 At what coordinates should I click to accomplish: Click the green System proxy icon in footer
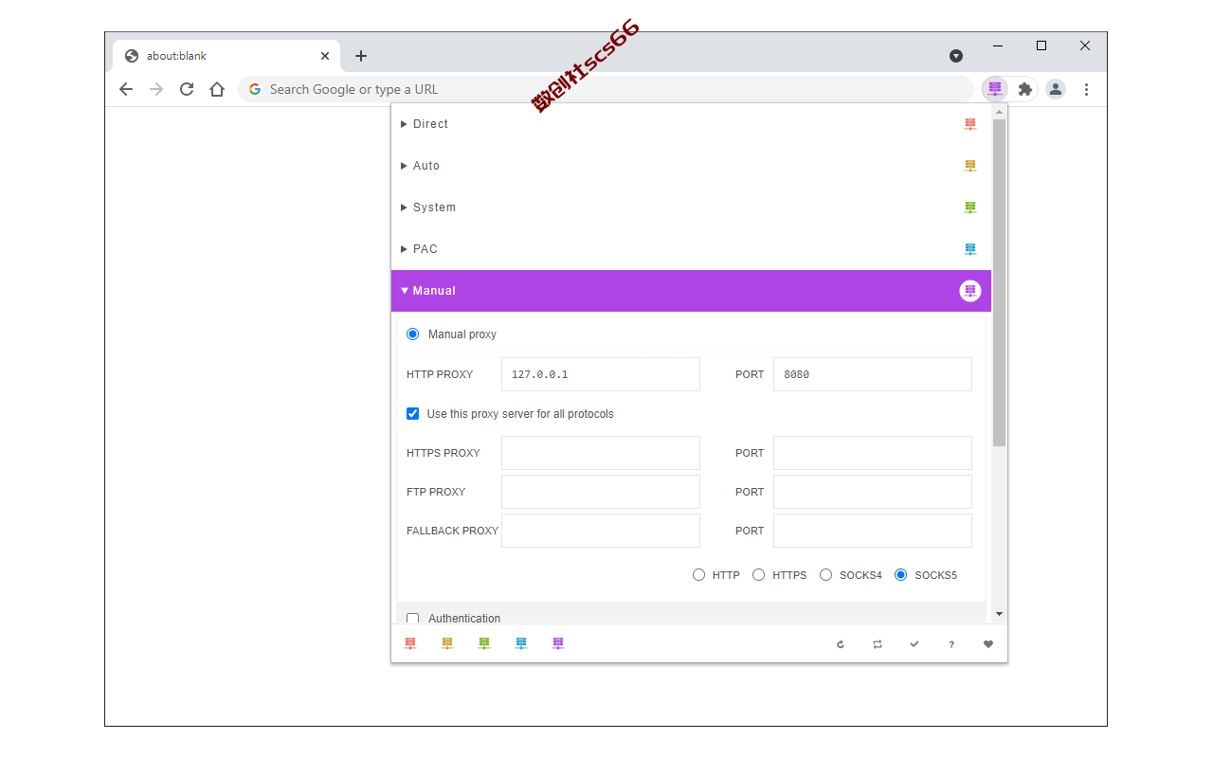(x=484, y=643)
